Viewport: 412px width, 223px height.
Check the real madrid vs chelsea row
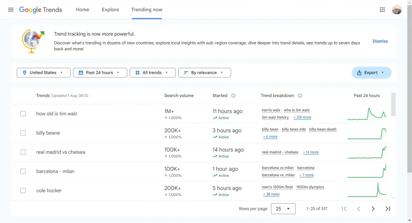click(23, 152)
